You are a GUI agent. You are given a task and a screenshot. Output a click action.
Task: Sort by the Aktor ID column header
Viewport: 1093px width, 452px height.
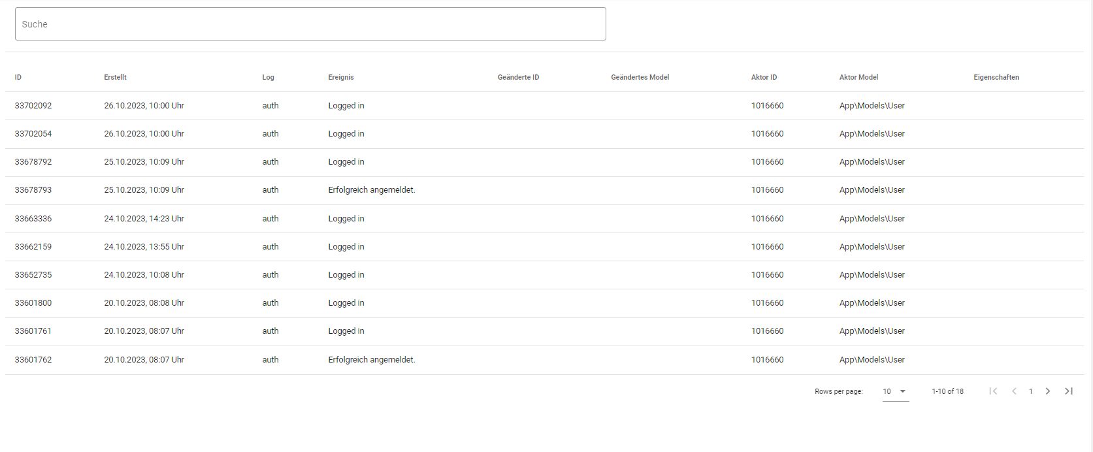point(764,77)
